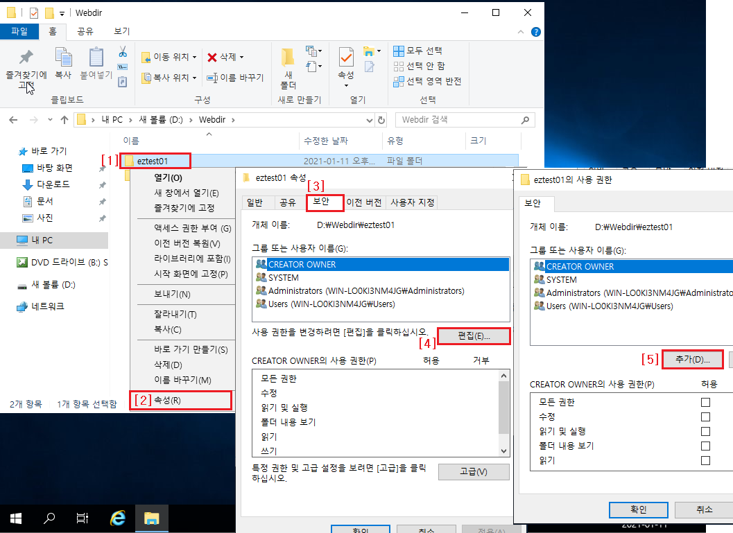Expand the Properties (속성) ribbon dropdown arrow

[346, 85]
